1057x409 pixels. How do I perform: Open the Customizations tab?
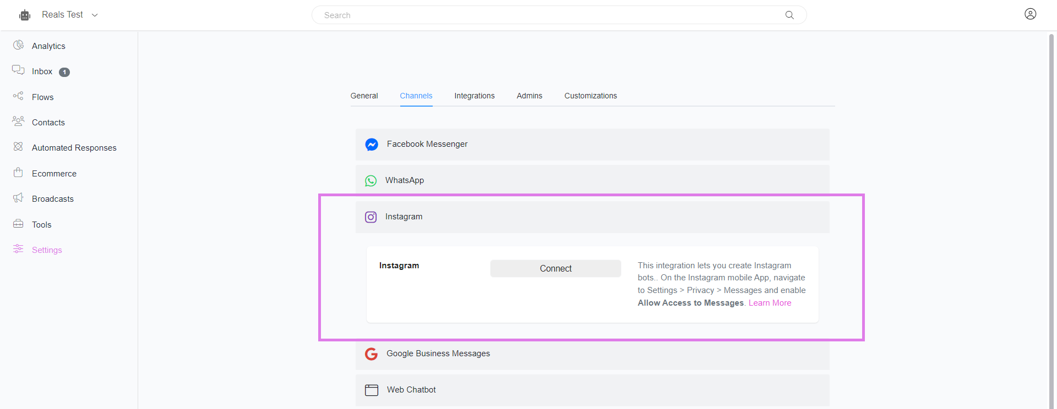[591, 96]
